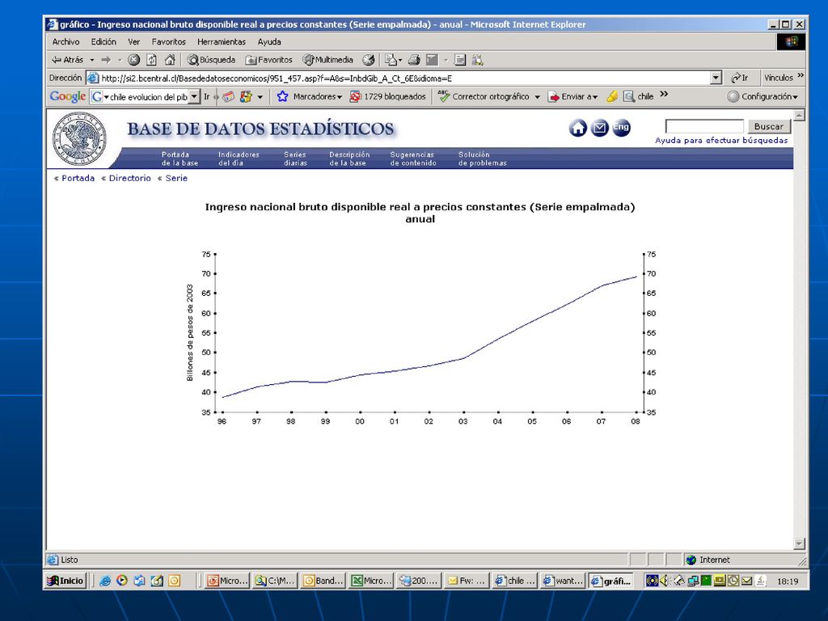Launch Windows Media Player quick launch icon

coord(122,581)
